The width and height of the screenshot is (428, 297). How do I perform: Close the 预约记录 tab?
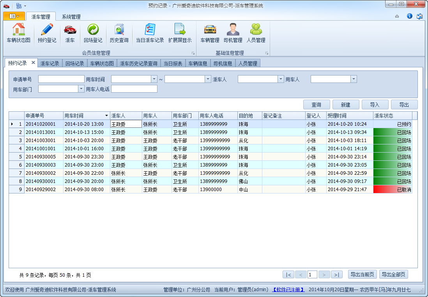(x=33, y=63)
